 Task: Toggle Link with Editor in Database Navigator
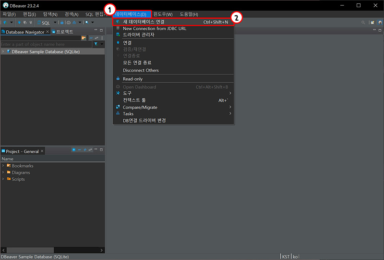click(96, 38)
